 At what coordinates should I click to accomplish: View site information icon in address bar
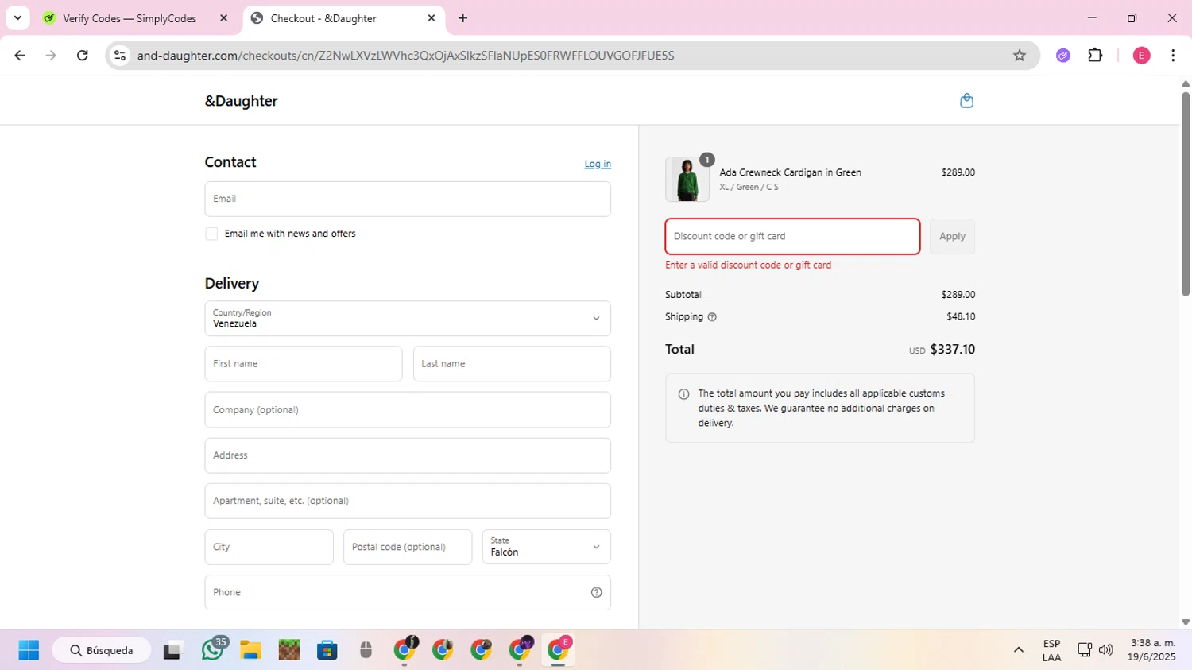[x=120, y=55]
